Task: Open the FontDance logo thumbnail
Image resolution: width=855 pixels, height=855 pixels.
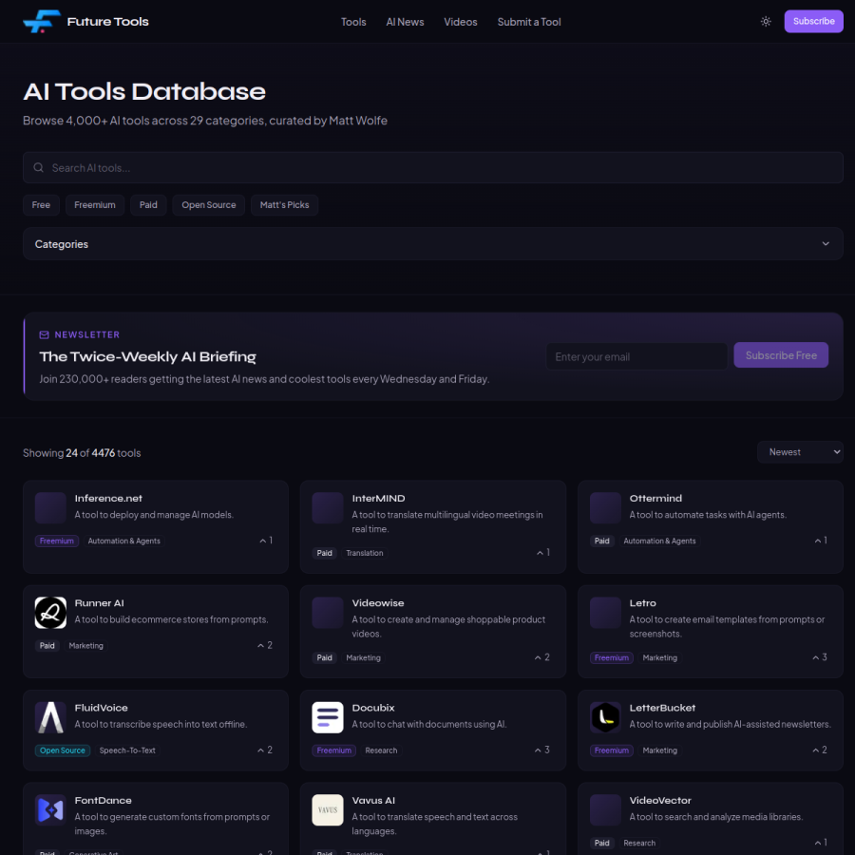Action: (50, 809)
